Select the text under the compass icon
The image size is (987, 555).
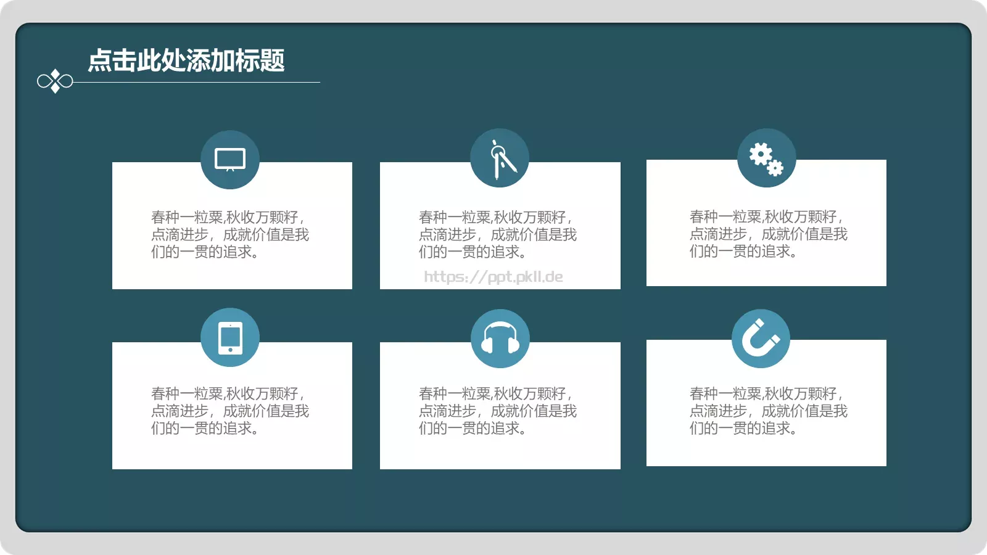coord(498,234)
